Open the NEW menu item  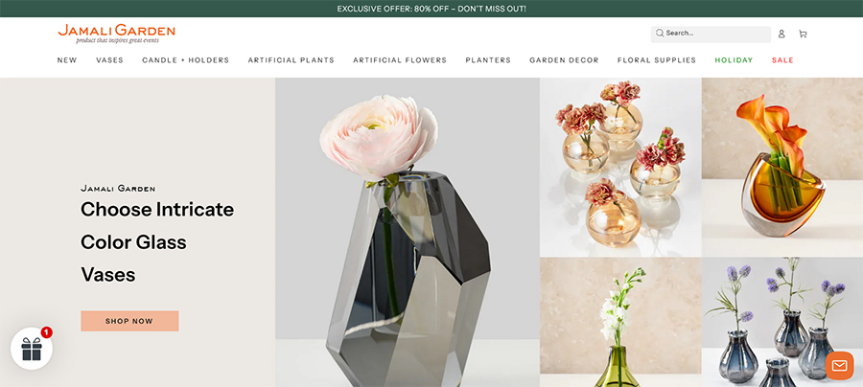67,60
